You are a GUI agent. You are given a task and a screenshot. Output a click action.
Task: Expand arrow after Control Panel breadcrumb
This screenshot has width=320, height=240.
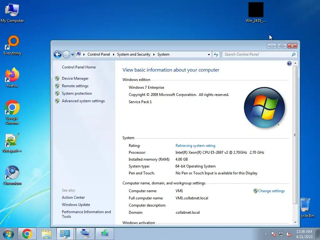[114, 54]
